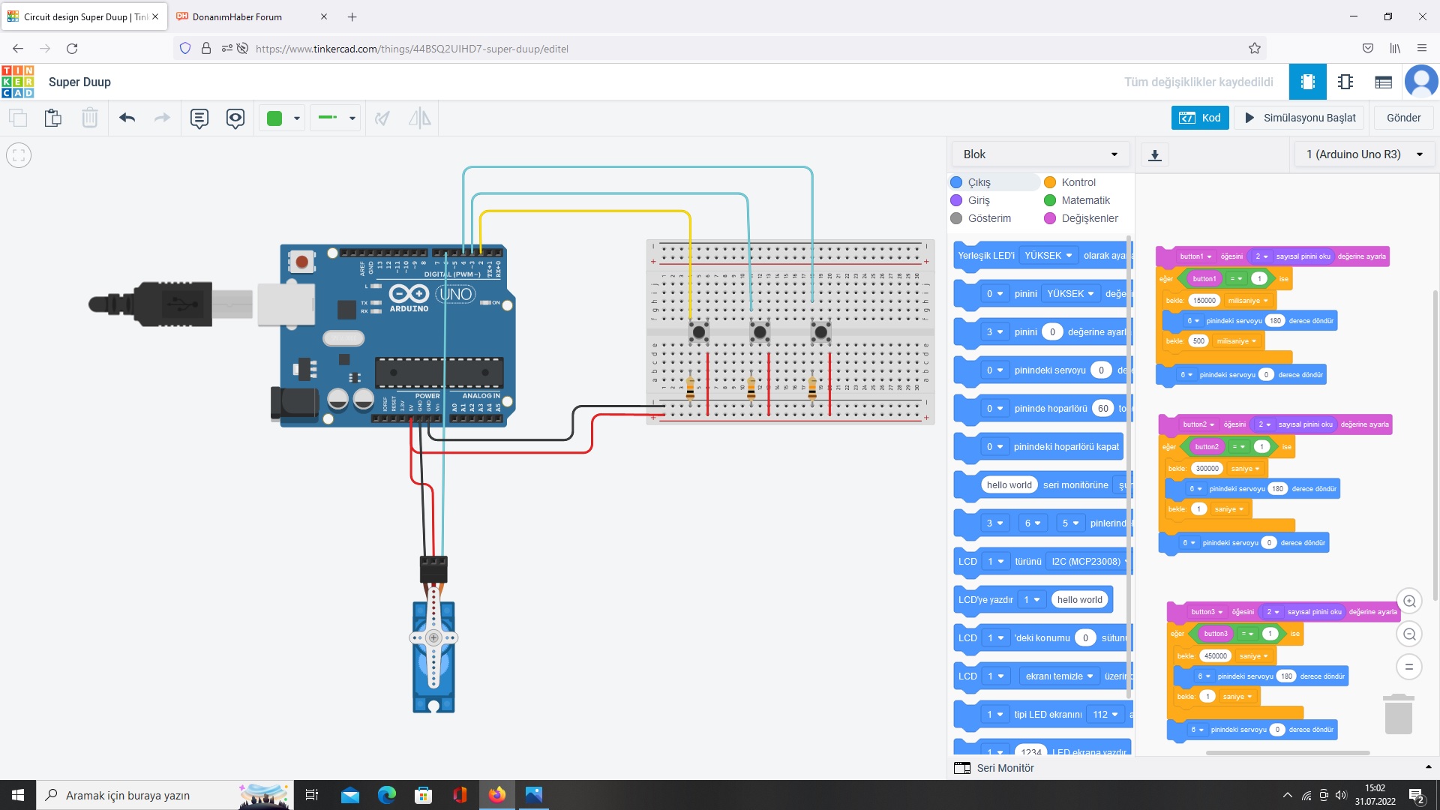Download the code with arrow icon
The image size is (1440, 810).
[x=1155, y=155]
